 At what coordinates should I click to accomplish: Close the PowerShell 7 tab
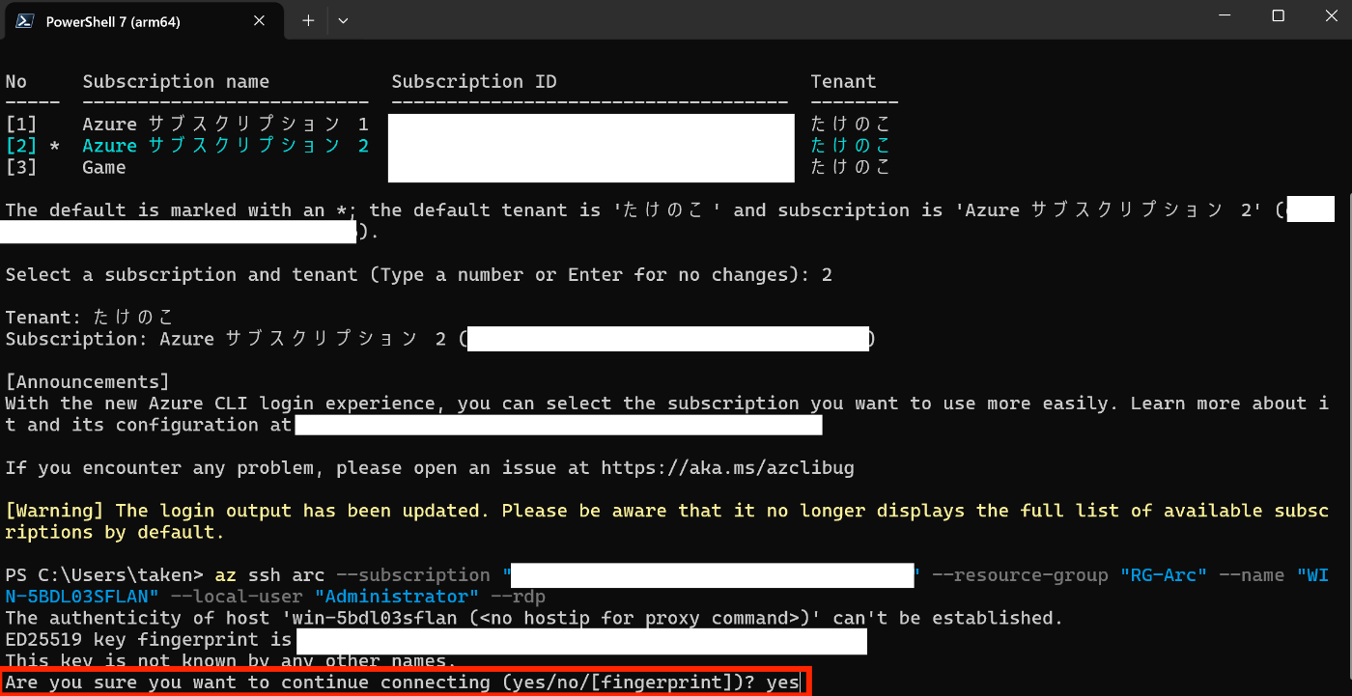tap(258, 20)
